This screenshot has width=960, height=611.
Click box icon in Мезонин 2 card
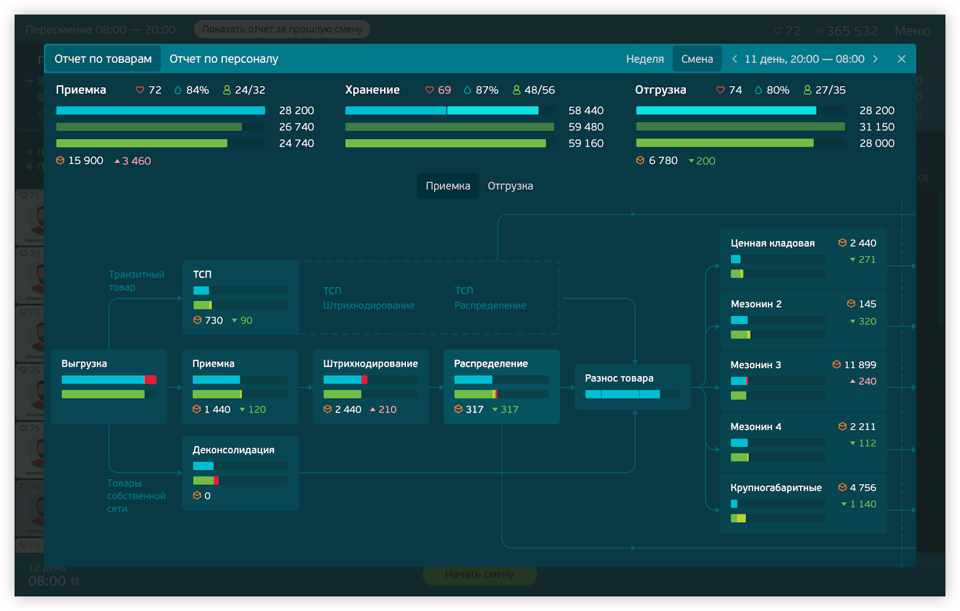click(x=851, y=304)
